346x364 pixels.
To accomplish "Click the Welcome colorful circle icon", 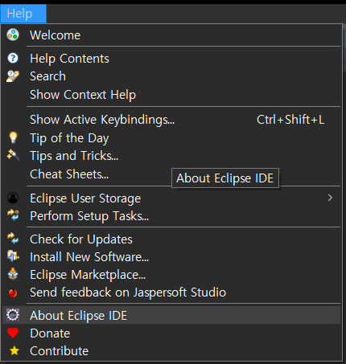I will 13,35.
